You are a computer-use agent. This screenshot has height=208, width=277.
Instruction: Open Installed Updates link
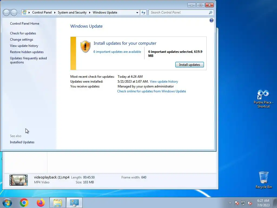tap(22, 142)
